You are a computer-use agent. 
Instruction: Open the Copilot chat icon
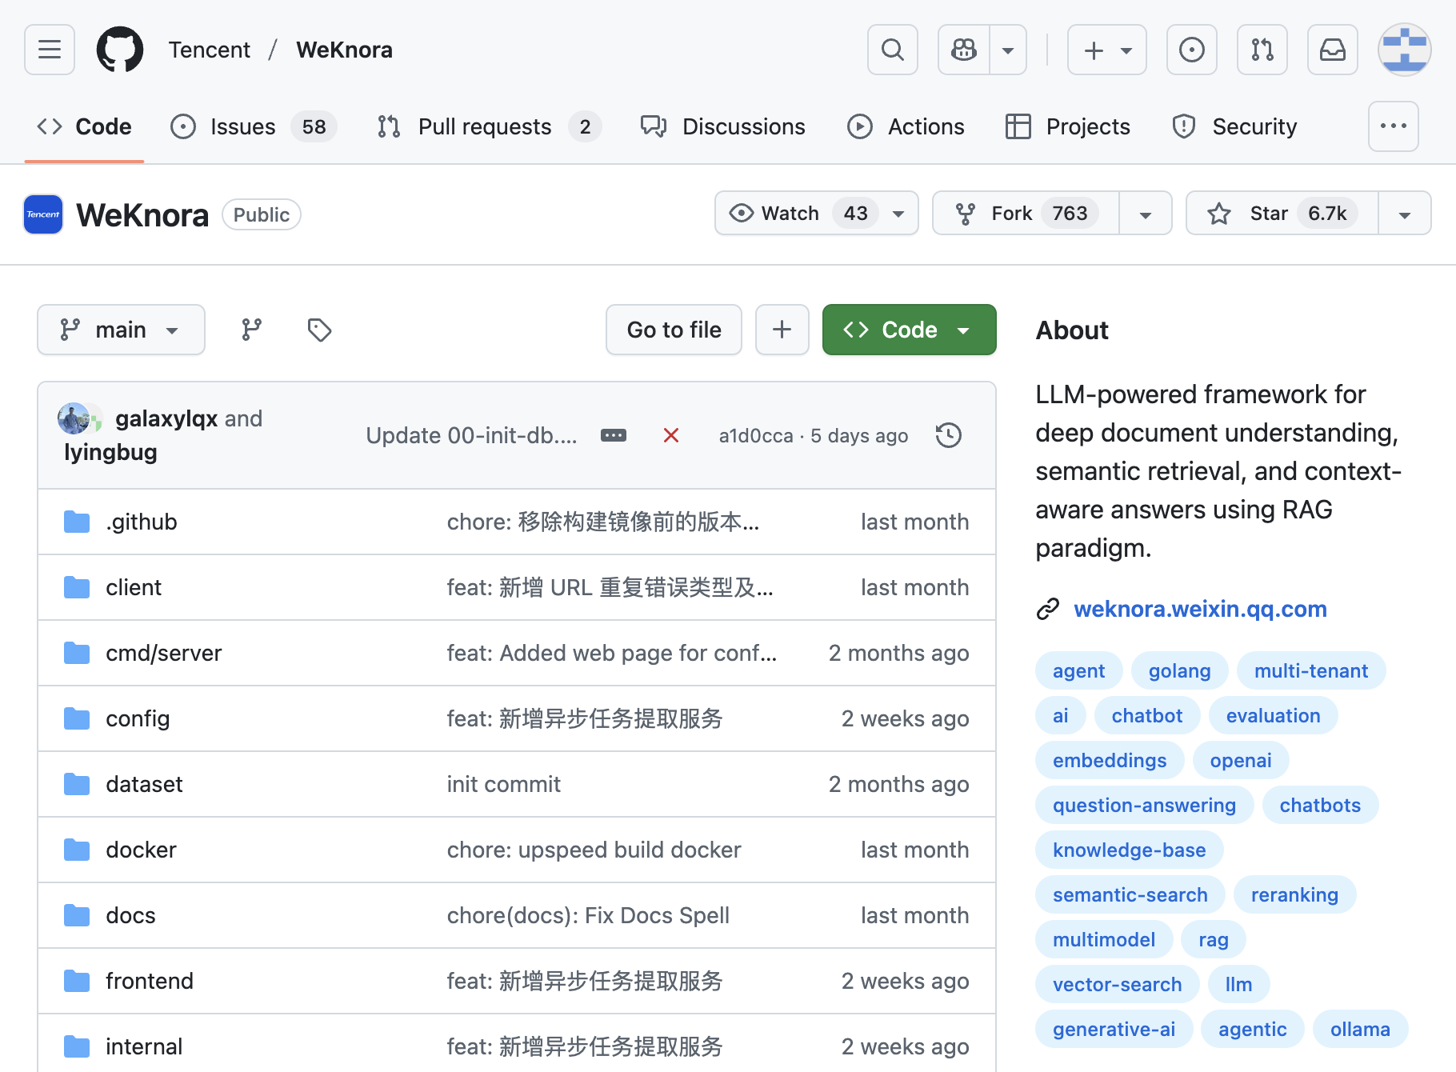coord(964,50)
